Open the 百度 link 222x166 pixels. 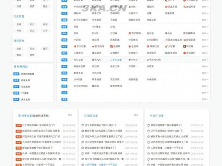tap(76, 27)
